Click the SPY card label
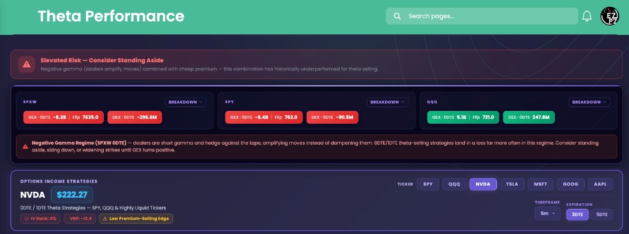629x234 pixels. click(x=230, y=102)
